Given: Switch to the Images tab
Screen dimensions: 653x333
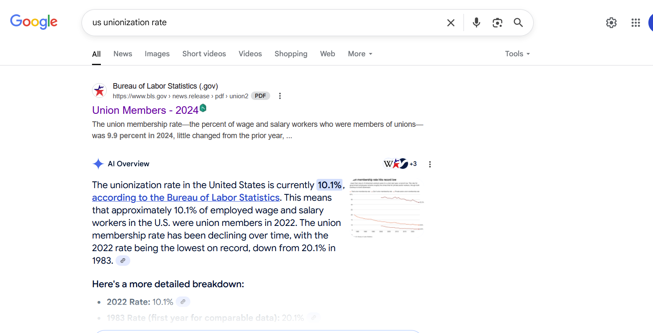Looking at the screenshot, I should coord(157,54).
